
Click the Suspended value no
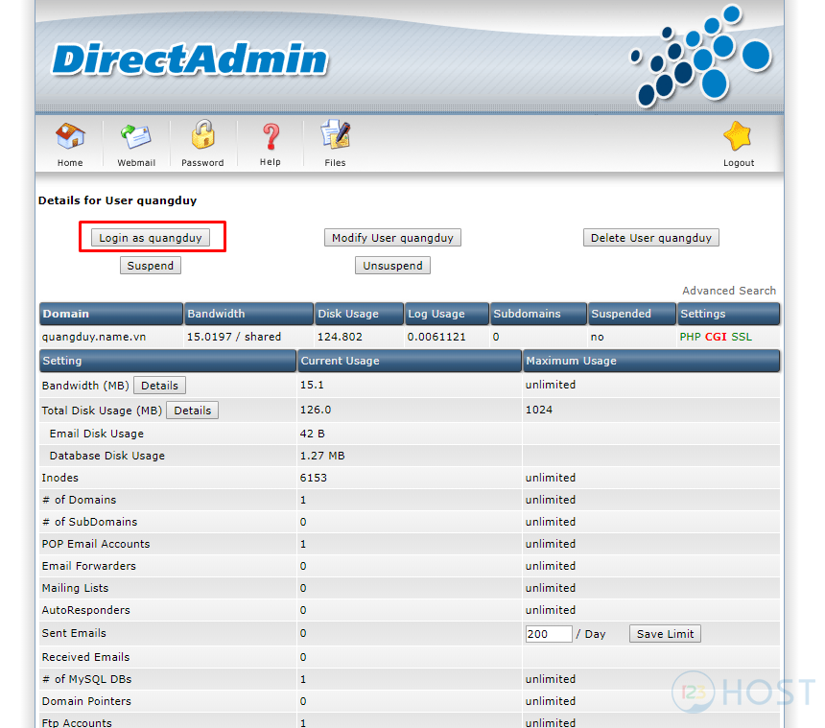[x=598, y=337]
